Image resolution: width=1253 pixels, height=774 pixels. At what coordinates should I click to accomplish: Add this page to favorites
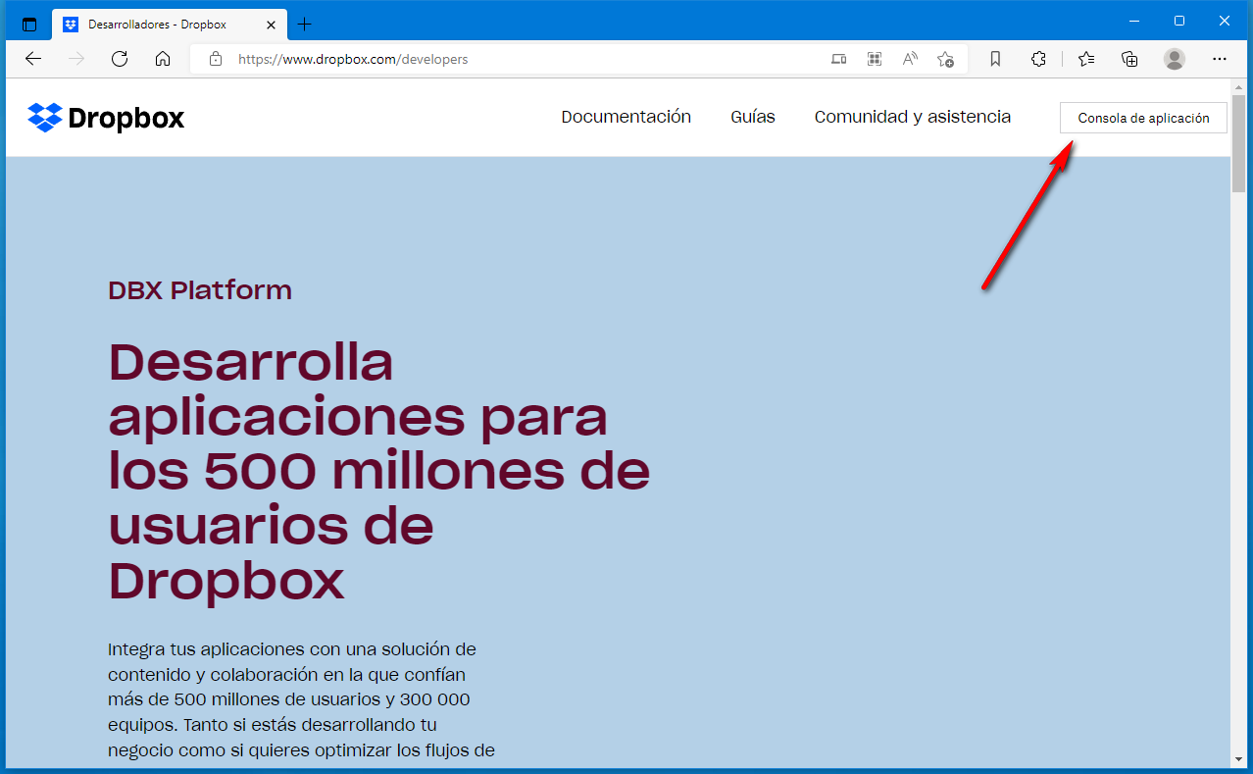[x=945, y=59]
